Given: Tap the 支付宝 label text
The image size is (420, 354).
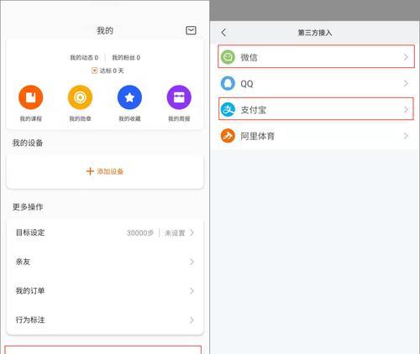Looking at the screenshot, I should (x=254, y=110).
